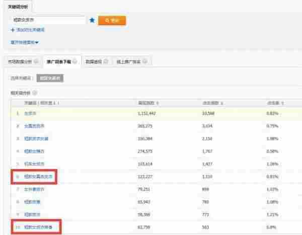Click the blue star favorite icon

(92, 21)
